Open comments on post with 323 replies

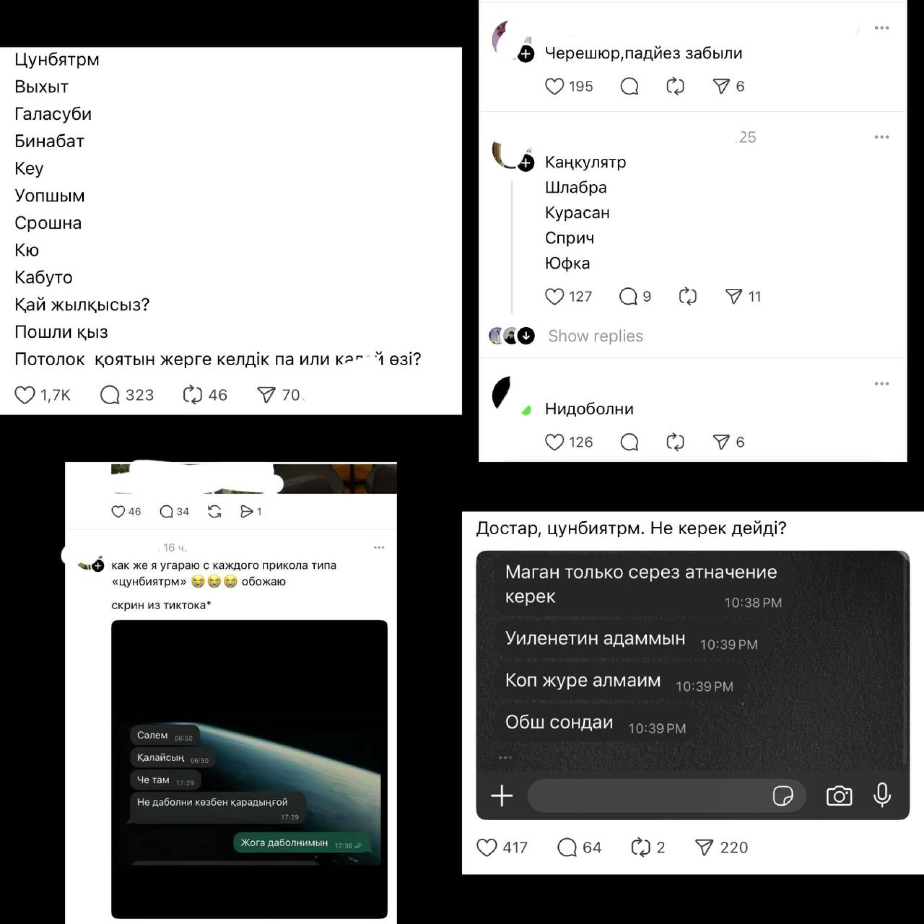coord(110,395)
